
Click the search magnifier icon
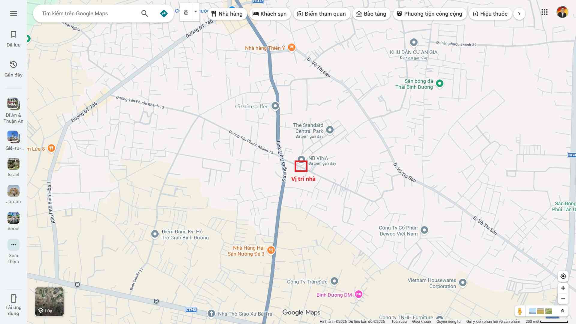pyautogui.click(x=145, y=13)
